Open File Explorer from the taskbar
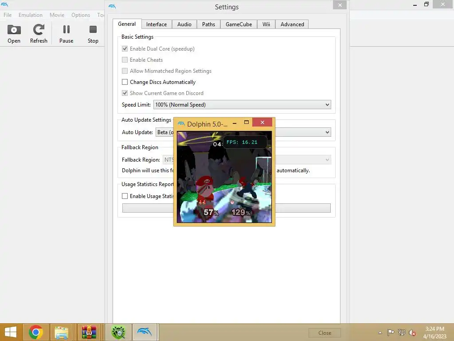 61,332
